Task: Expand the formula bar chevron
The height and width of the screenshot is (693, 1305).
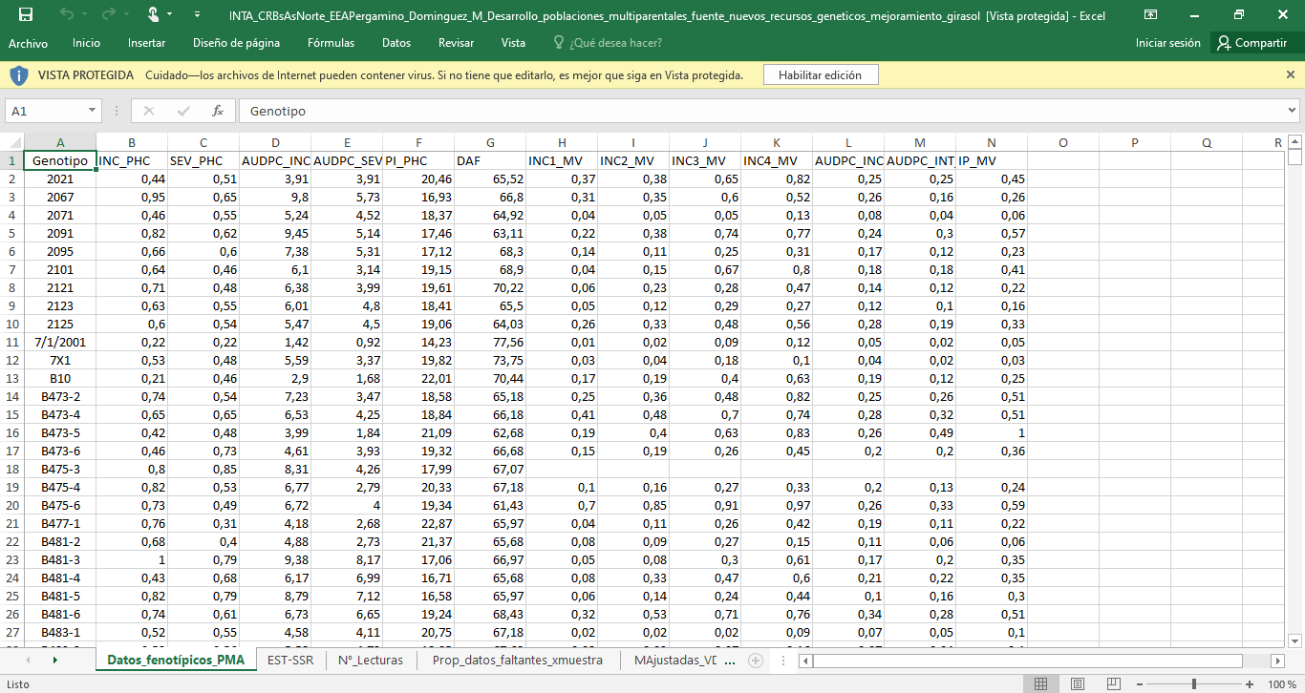Action: click(x=1293, y=111)
